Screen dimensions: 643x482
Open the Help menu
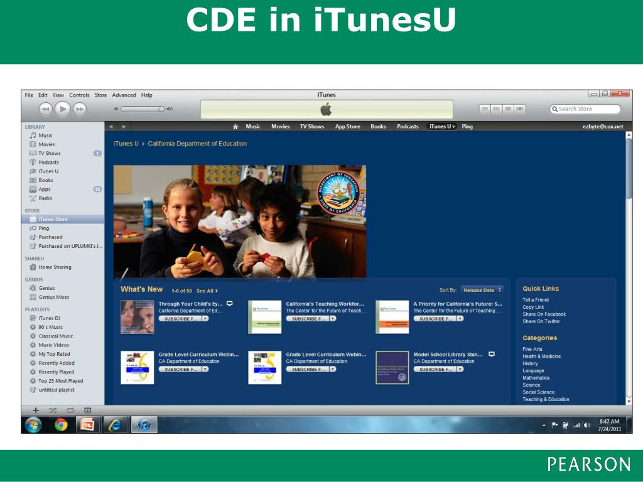[x=147, y=95]
